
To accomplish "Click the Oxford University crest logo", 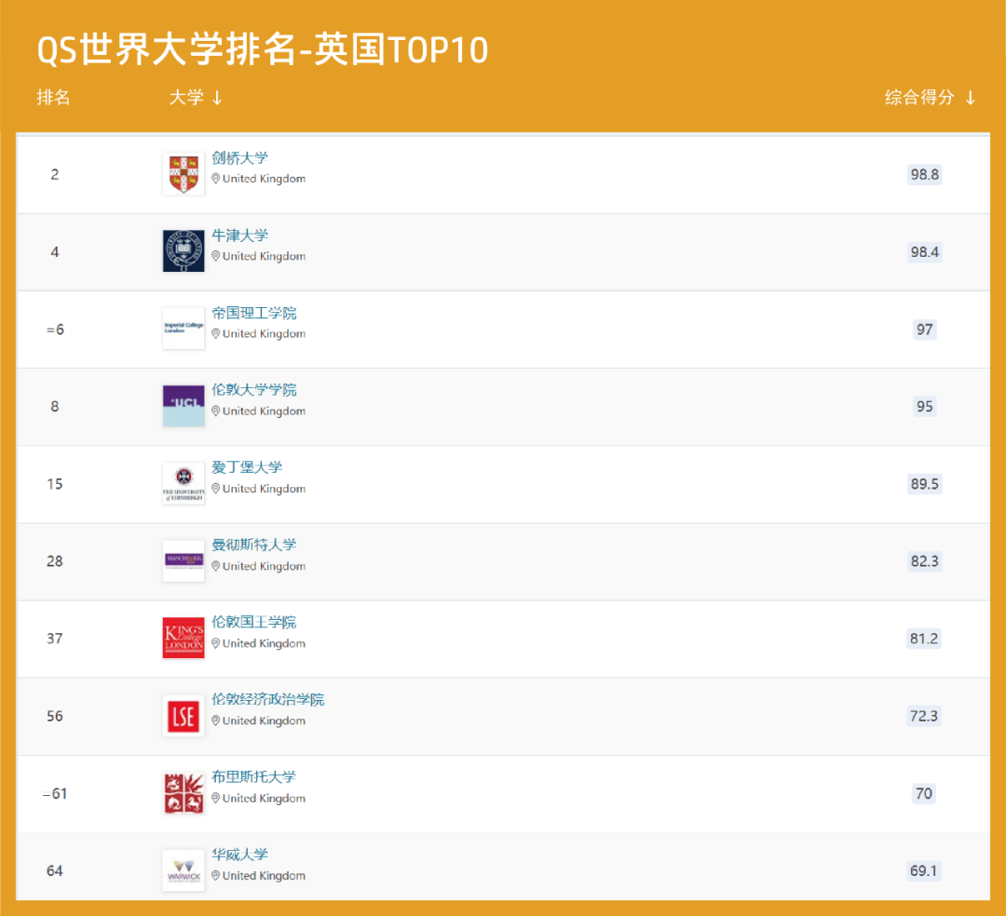I will coord(184,250).
